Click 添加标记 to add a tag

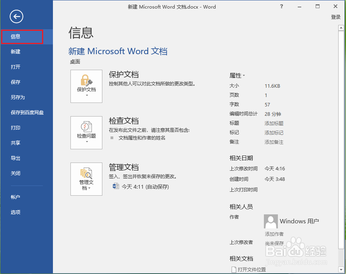click(274, 133)
